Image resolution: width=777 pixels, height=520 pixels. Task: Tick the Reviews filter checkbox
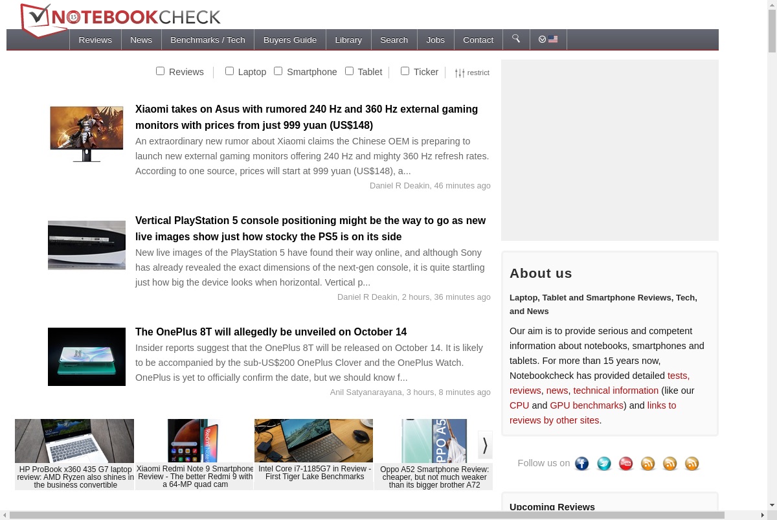(x=160, y=71)
